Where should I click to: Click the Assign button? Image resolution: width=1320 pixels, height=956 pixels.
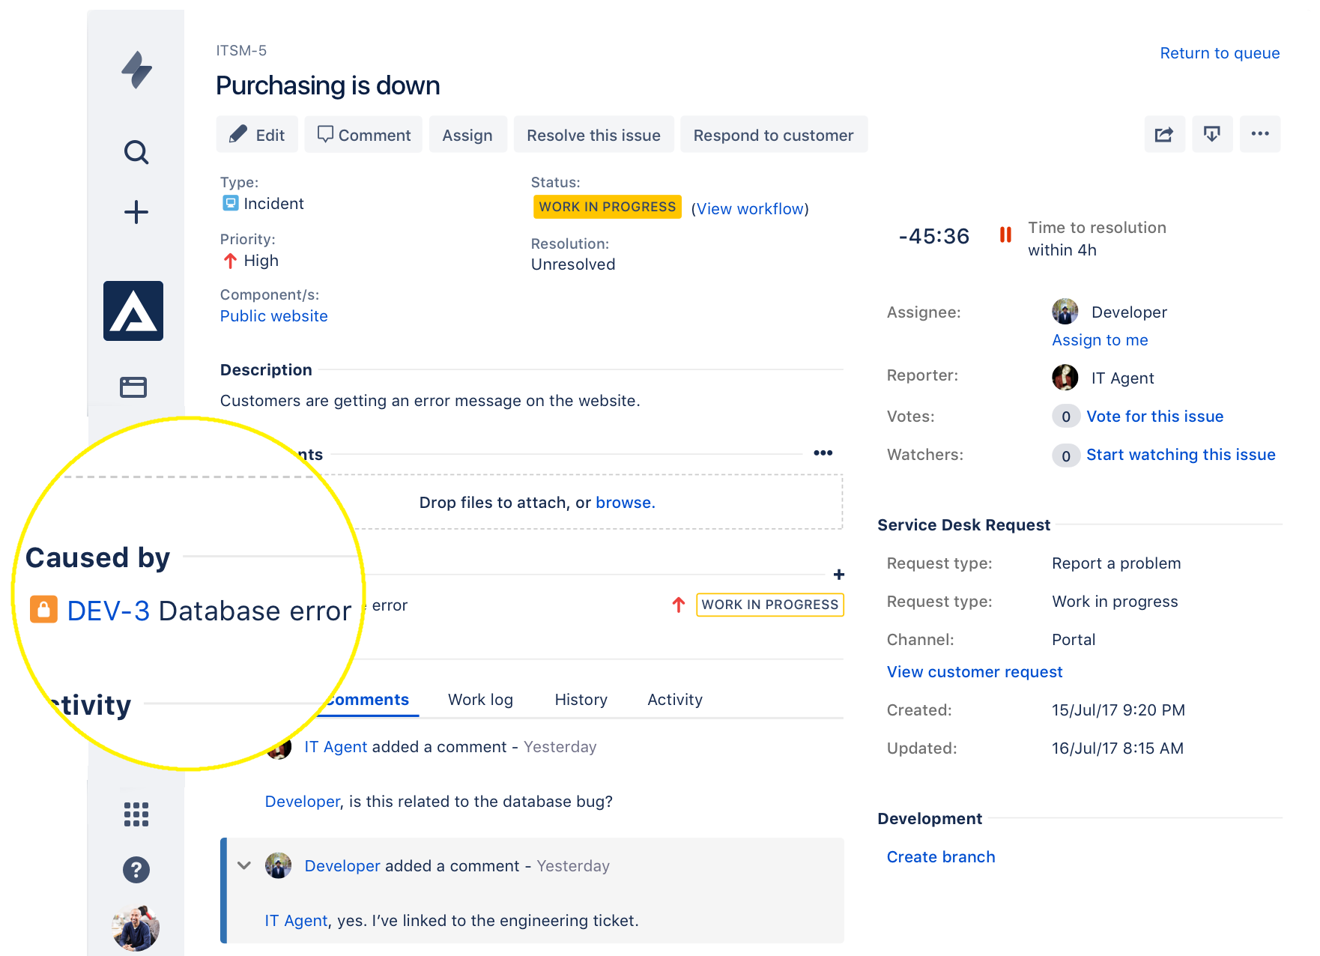point(467,134)
